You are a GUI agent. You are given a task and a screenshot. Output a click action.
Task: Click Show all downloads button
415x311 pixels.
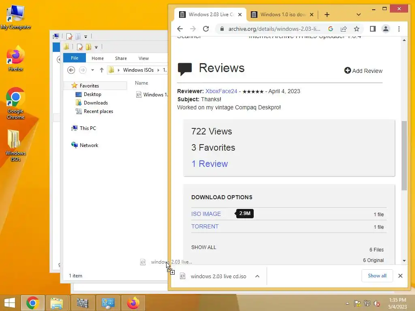[377, 276]
